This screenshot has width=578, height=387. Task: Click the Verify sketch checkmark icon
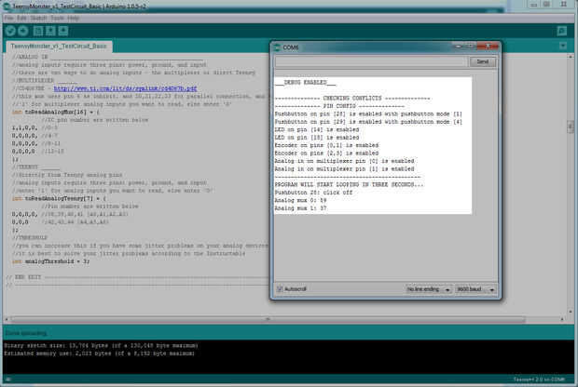[x=10, y=31]
